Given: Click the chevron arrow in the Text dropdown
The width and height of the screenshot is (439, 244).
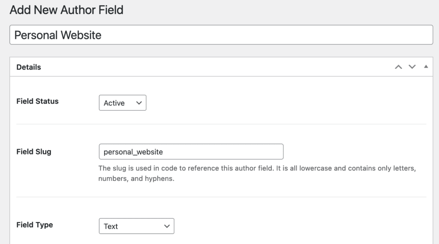Looking at the screenshot, I should click(x=167, y=226).
